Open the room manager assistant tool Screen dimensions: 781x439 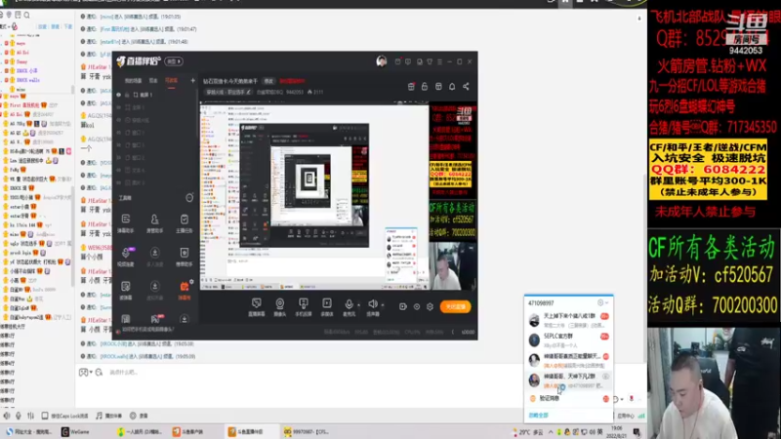(155, 223)
